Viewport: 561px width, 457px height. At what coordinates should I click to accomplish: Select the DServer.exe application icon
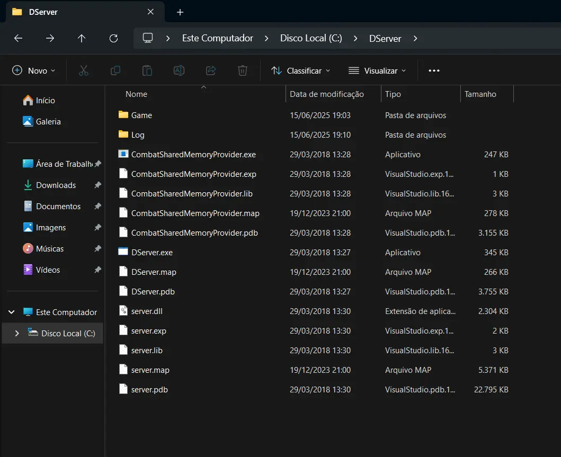[123, 252]
